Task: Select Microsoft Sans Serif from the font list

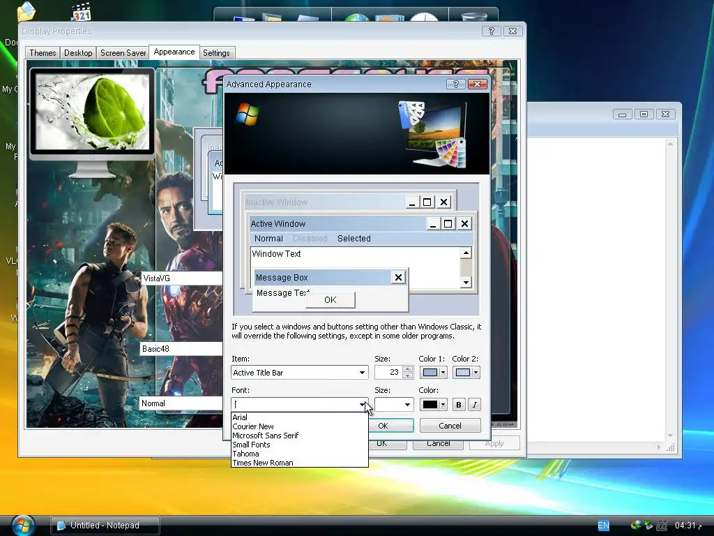Action: click(299, 435)
